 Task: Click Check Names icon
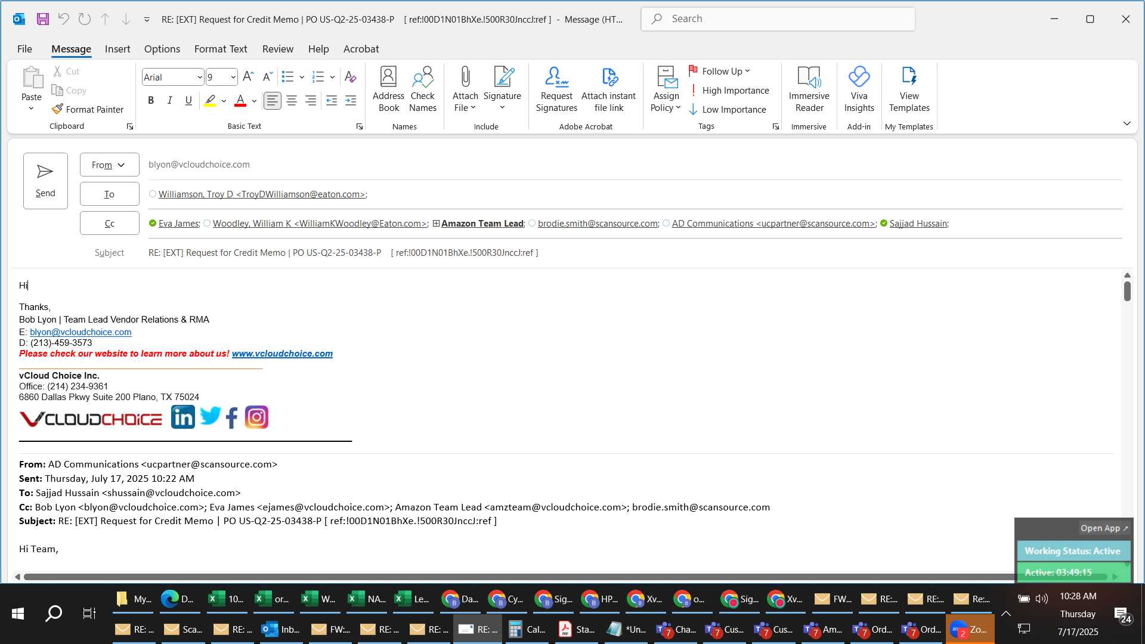(423, 89)
